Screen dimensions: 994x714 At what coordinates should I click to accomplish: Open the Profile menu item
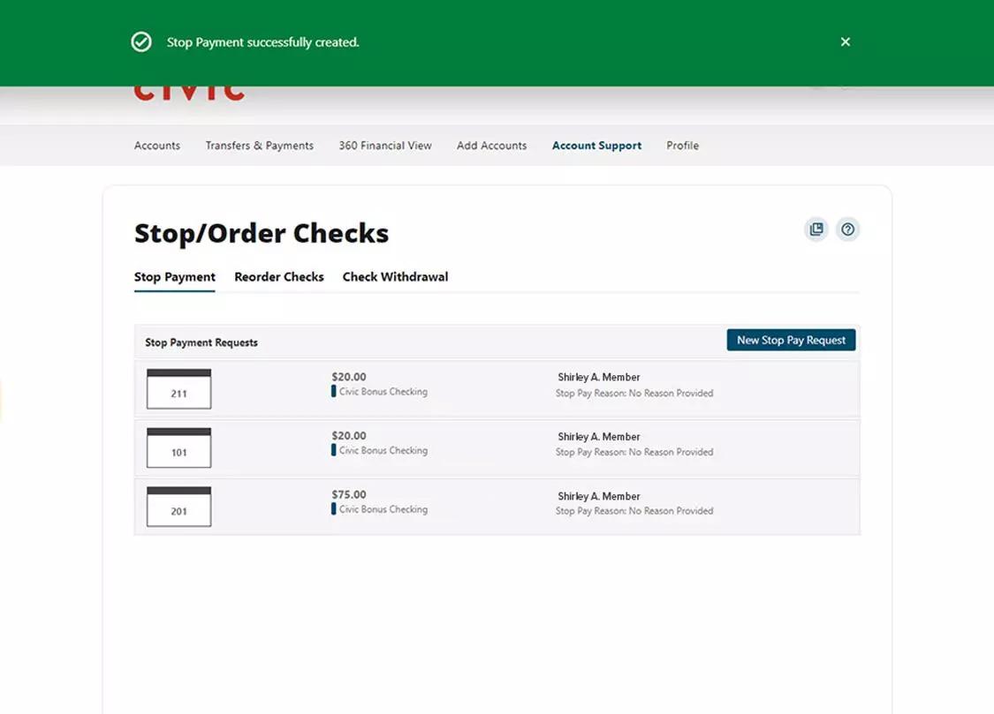pos(682,146)
